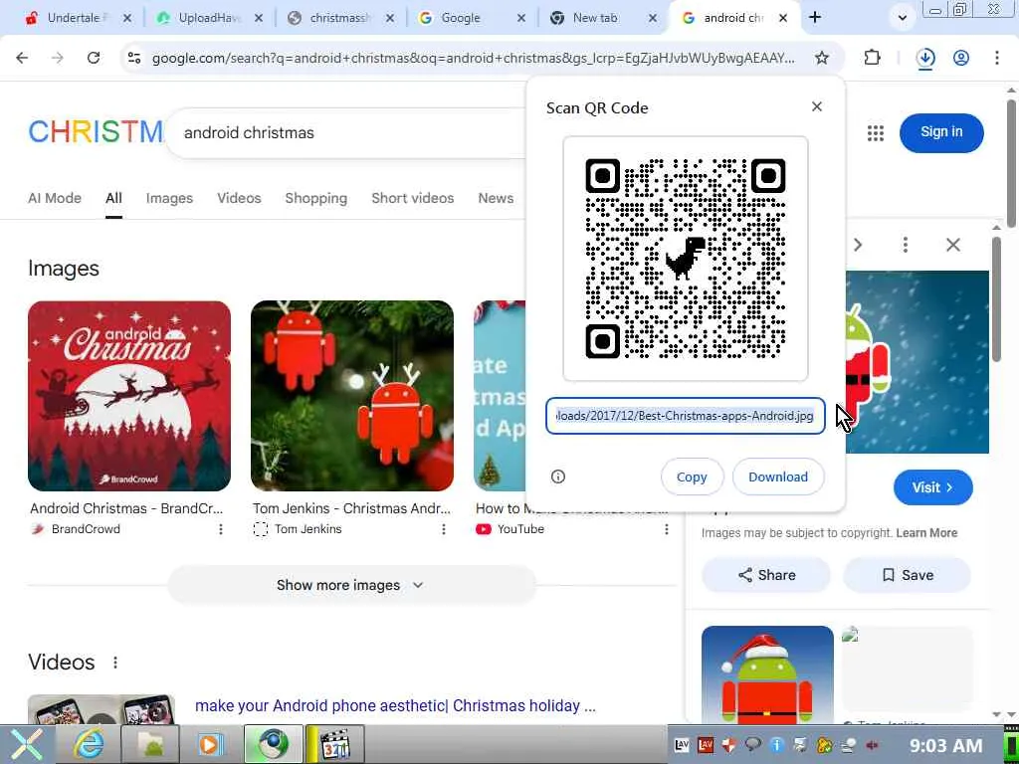Expand the tab search dropdown

902,18
